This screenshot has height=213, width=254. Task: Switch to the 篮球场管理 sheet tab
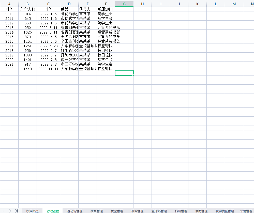159,211
